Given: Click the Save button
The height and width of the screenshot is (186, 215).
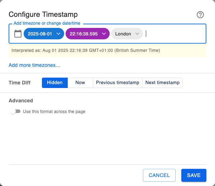Looking at the screenshot, I should (x=194, y=175).
